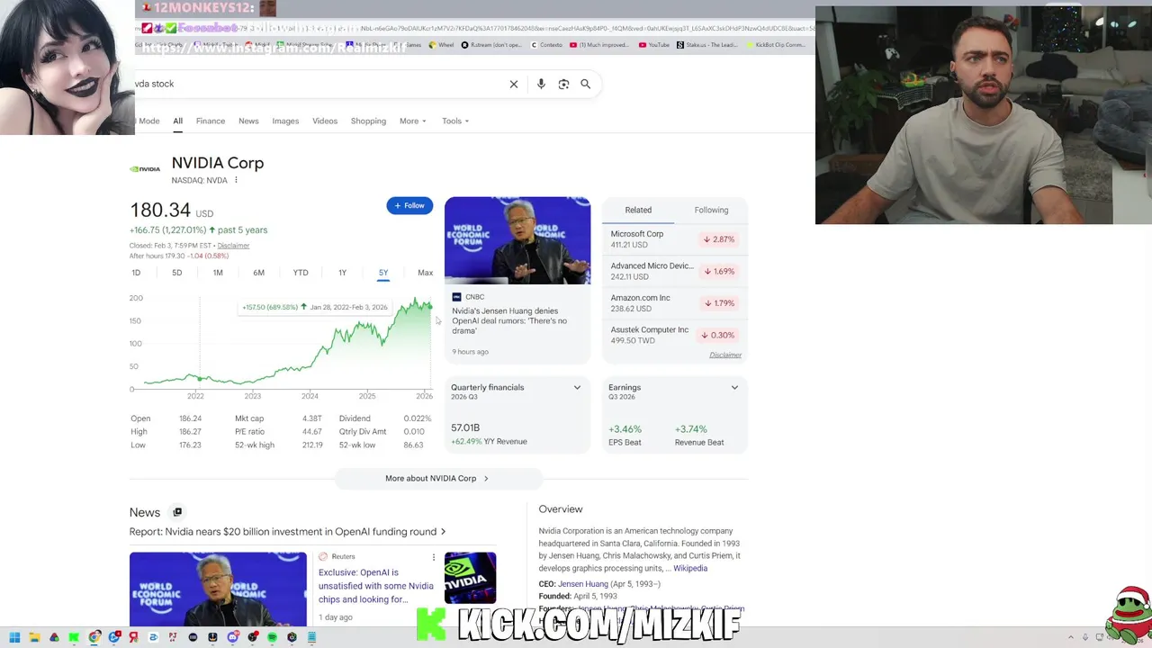1152x648 pixels.
Task: Select the Max chart range
Action: click(425, 273)
